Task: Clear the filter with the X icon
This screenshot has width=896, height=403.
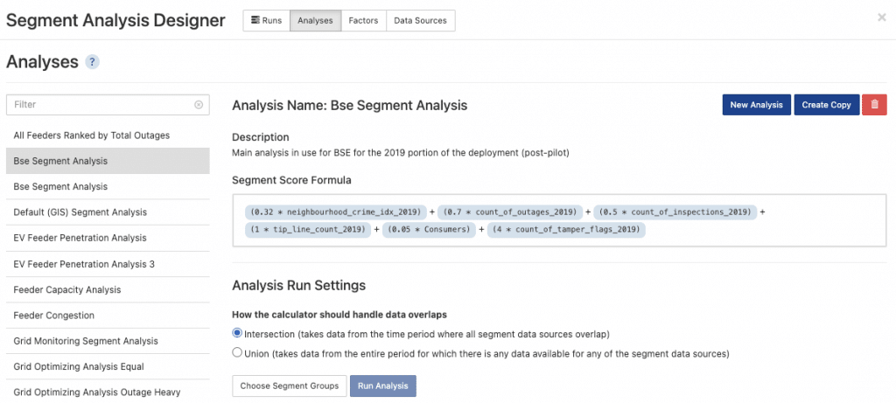Action: click(x=199, y=105)
